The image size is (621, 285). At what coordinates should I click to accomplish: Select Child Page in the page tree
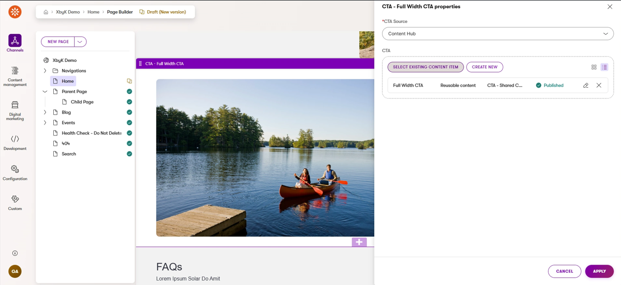(82, 102)
